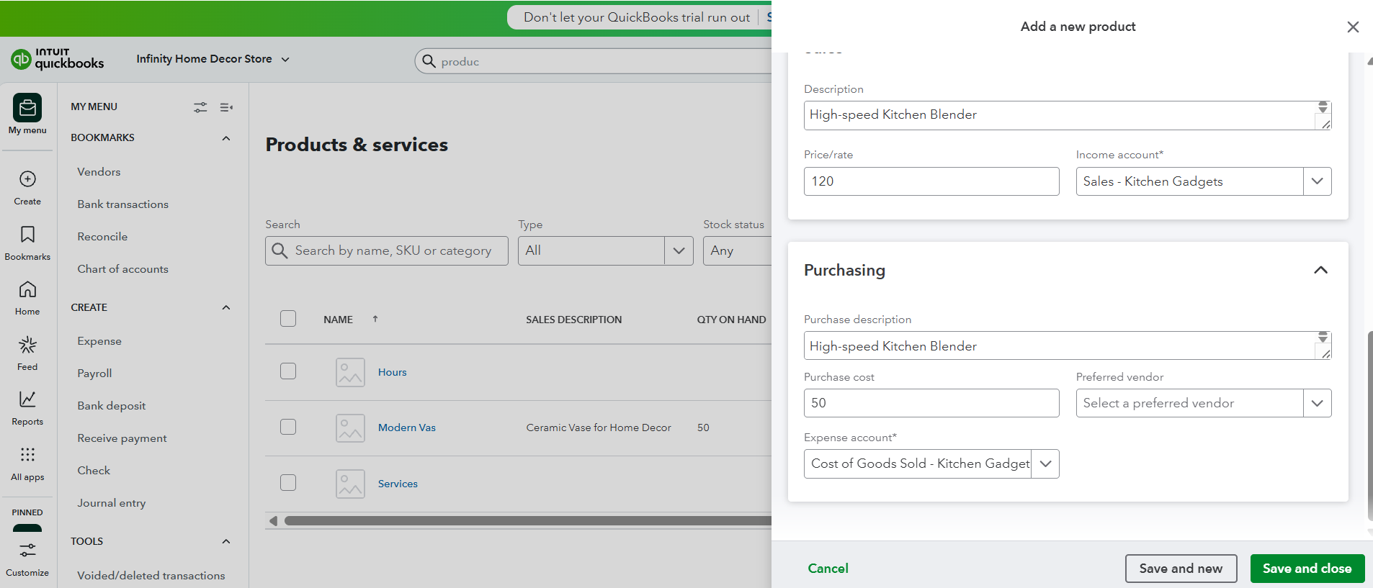Click the Description field resize handle
1373x588 pixels.
1325,124
